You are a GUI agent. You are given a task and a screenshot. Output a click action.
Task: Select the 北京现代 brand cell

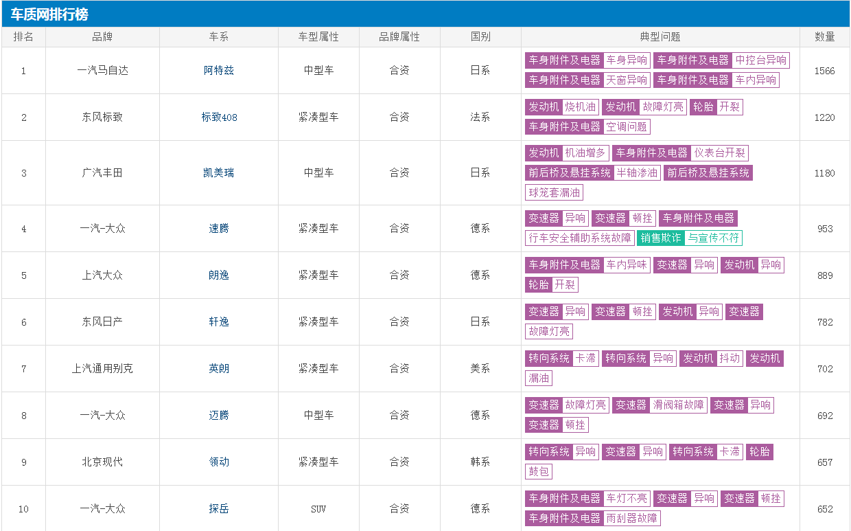pos(102,462)
